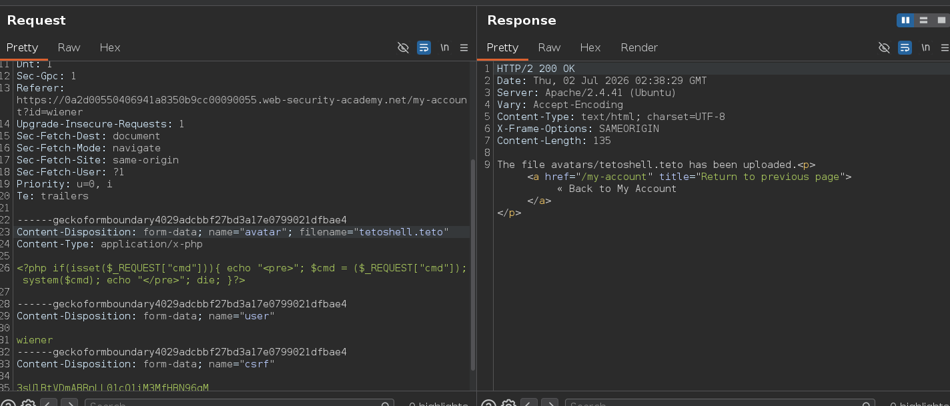This screenshot has width=950, height=406.
Task: Open the Response Render tab
Action: point(639,47)
